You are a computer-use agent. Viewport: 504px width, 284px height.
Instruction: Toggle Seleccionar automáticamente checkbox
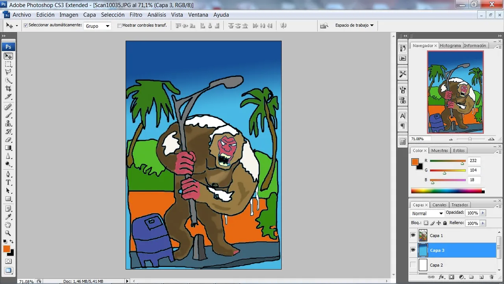pos(26,25)
